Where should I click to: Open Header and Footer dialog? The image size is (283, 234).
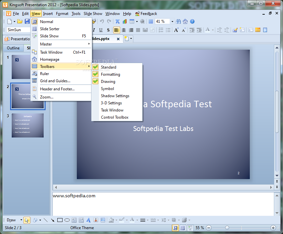61,89
